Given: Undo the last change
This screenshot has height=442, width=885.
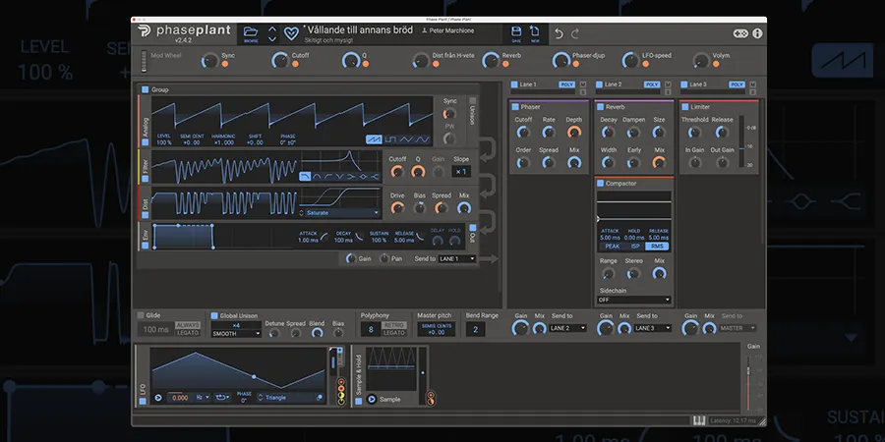Looking at the screenshot, I should [x=559, y=33].
